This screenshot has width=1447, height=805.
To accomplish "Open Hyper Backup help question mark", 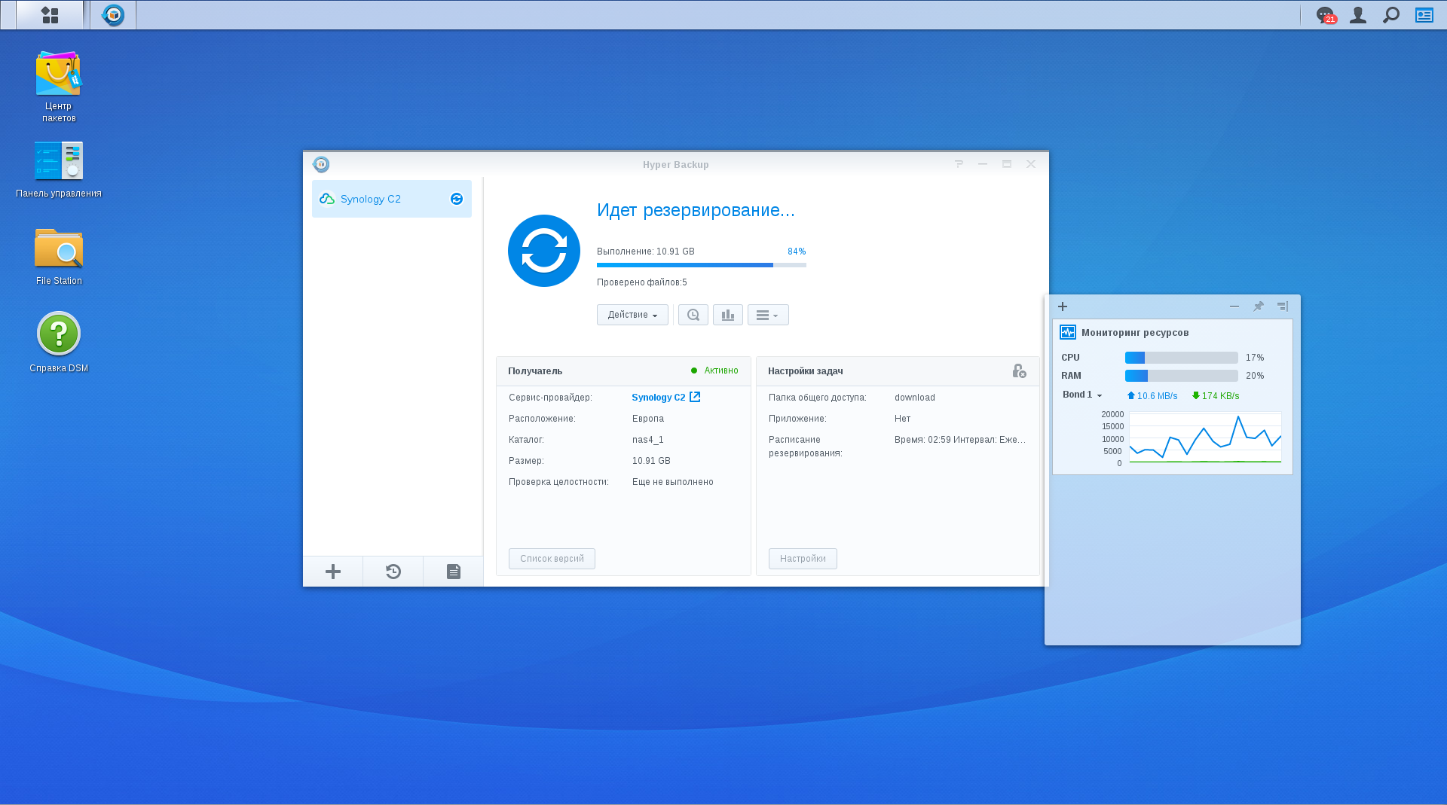I will tap(959, 164).
